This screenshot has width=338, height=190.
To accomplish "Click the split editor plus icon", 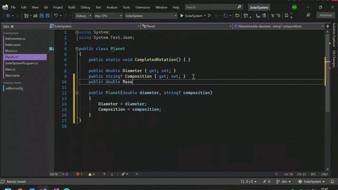I will pyautogui.click(x=327, y=26).
